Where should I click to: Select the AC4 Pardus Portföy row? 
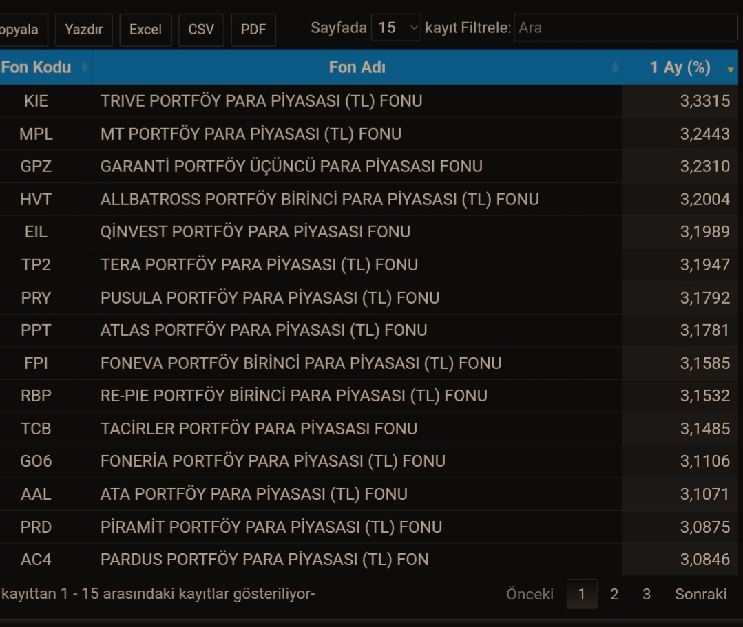coord(369,560)
